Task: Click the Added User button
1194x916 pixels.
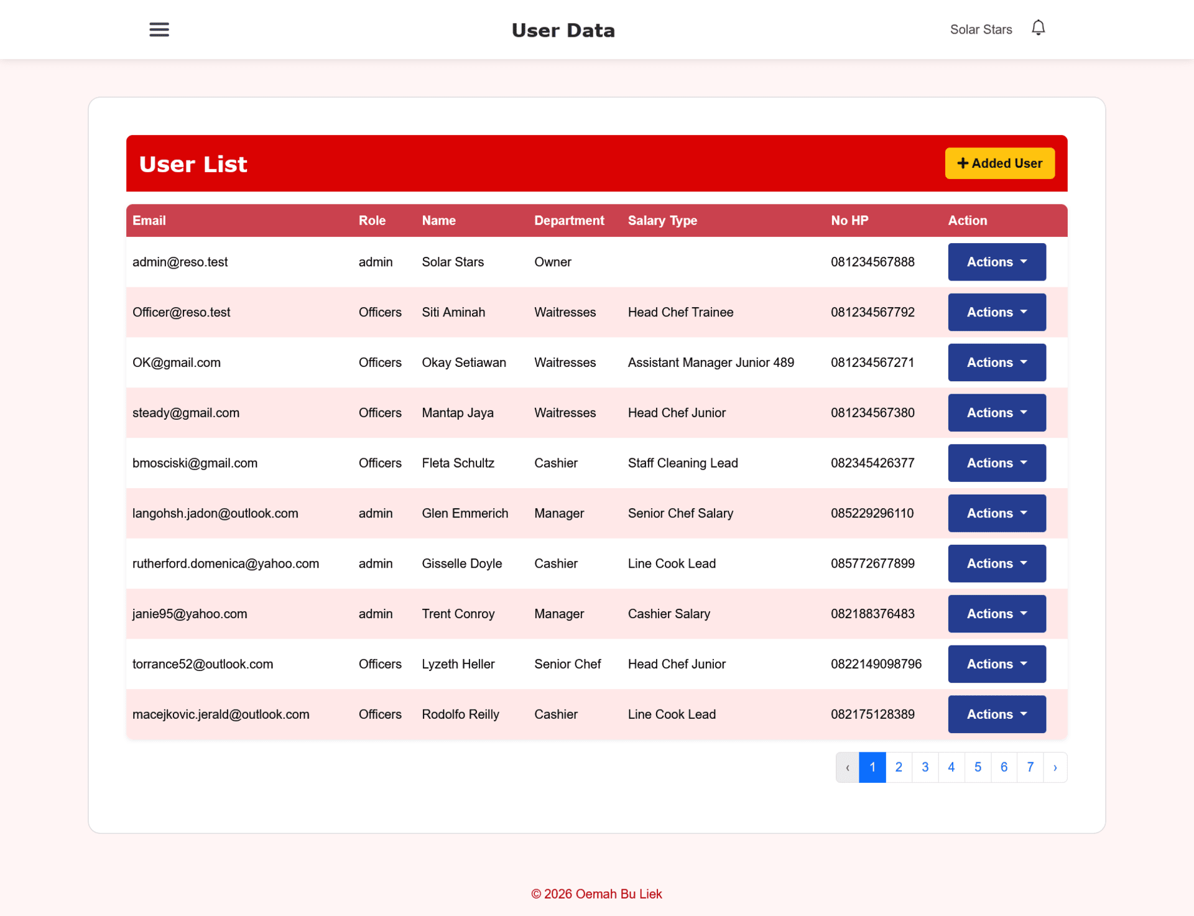Action: tap(999, 163)
